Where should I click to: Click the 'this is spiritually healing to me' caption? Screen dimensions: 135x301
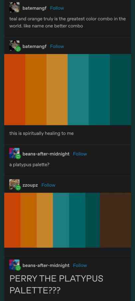click(42, 133)
